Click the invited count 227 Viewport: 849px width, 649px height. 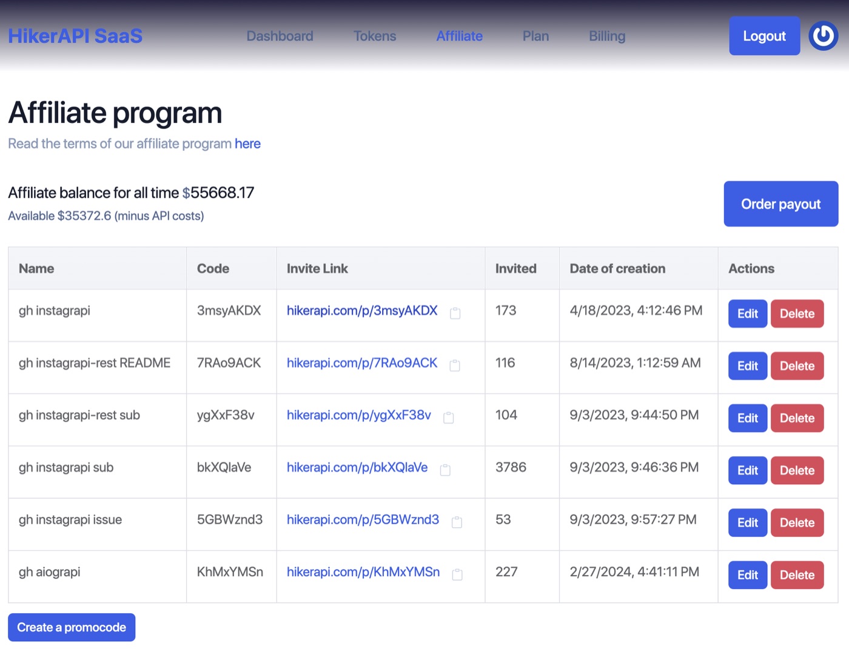point(506,571)
